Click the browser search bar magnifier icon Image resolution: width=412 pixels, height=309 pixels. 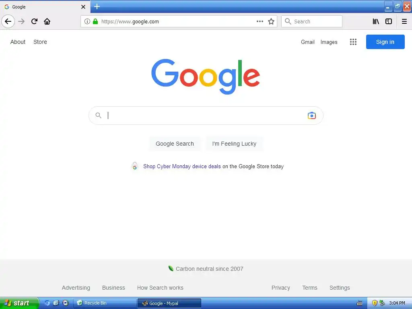288,21
